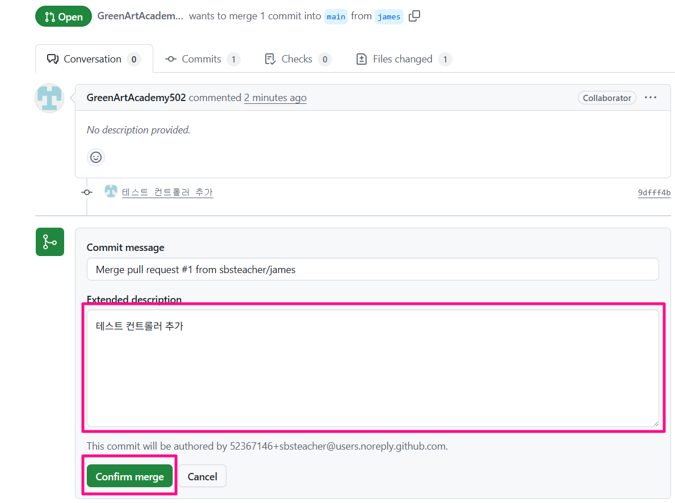Click the Cancel button
The height and width of the screenshot is (503, 675).
202,476
